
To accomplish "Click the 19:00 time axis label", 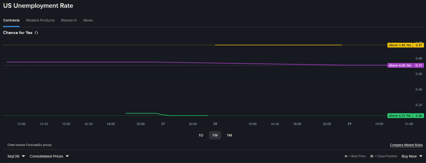I will pos(379,124).
